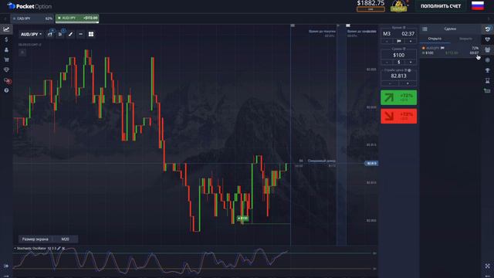This screenshot has width=494, height=278.
Task: Click the logout arrow icon at sidebar bottom
Action: 6,266
